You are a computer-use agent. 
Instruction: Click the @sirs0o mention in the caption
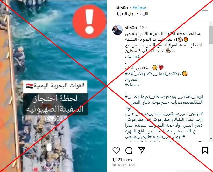(x=135, y=56)
